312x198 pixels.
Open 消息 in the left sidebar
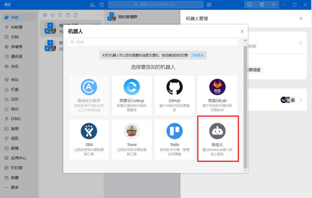15,17
